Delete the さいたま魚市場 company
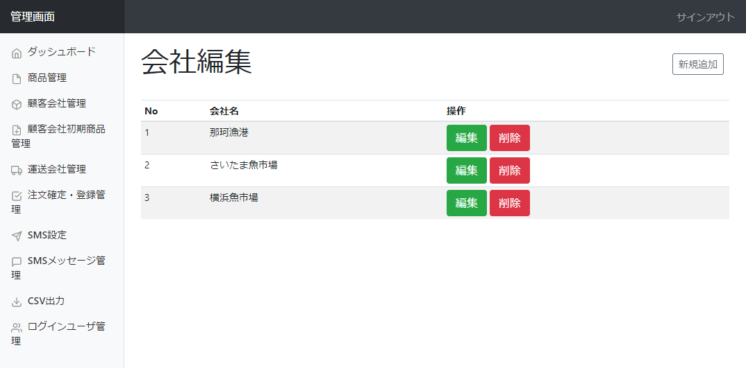This screenshot has width=746, height=368. pos(509,170)
